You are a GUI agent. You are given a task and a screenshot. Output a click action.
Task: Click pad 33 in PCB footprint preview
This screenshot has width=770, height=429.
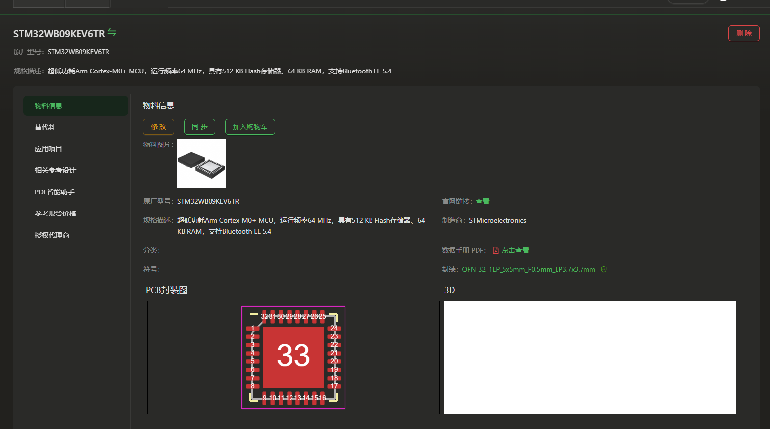coord(293,356)
